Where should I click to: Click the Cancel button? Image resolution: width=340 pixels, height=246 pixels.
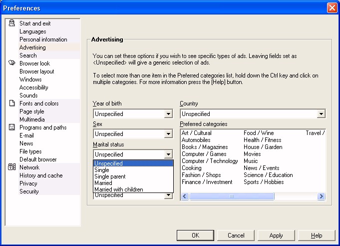pyautogui.click(x=236, y=235)
